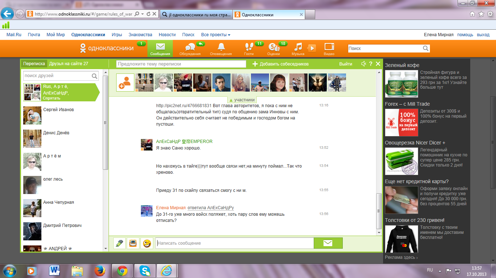Click the magnifier in the orange search box
Screen dimensions: 496x278
pos(426,48)
